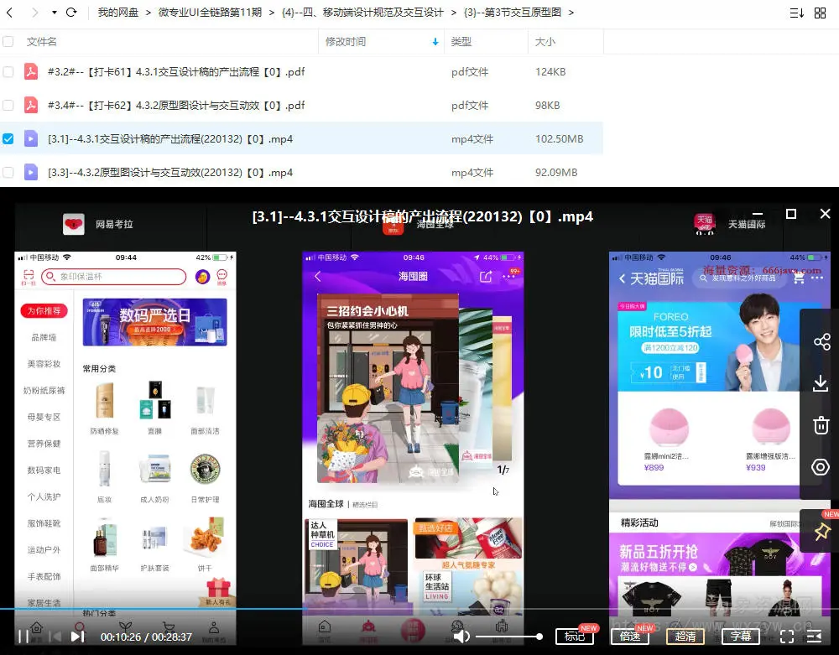Viewport: 839px width, 655px height.
Task: Mute the player volume speaker icon
Action: coord(461,637)
